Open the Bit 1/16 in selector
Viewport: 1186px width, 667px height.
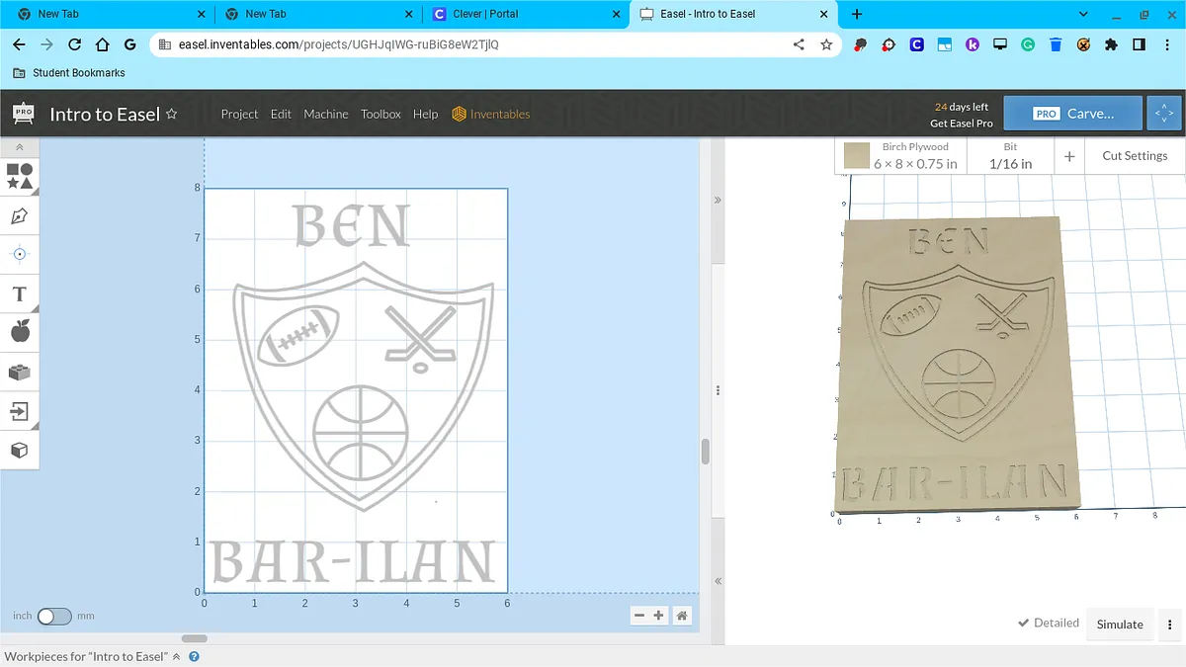1010,156
